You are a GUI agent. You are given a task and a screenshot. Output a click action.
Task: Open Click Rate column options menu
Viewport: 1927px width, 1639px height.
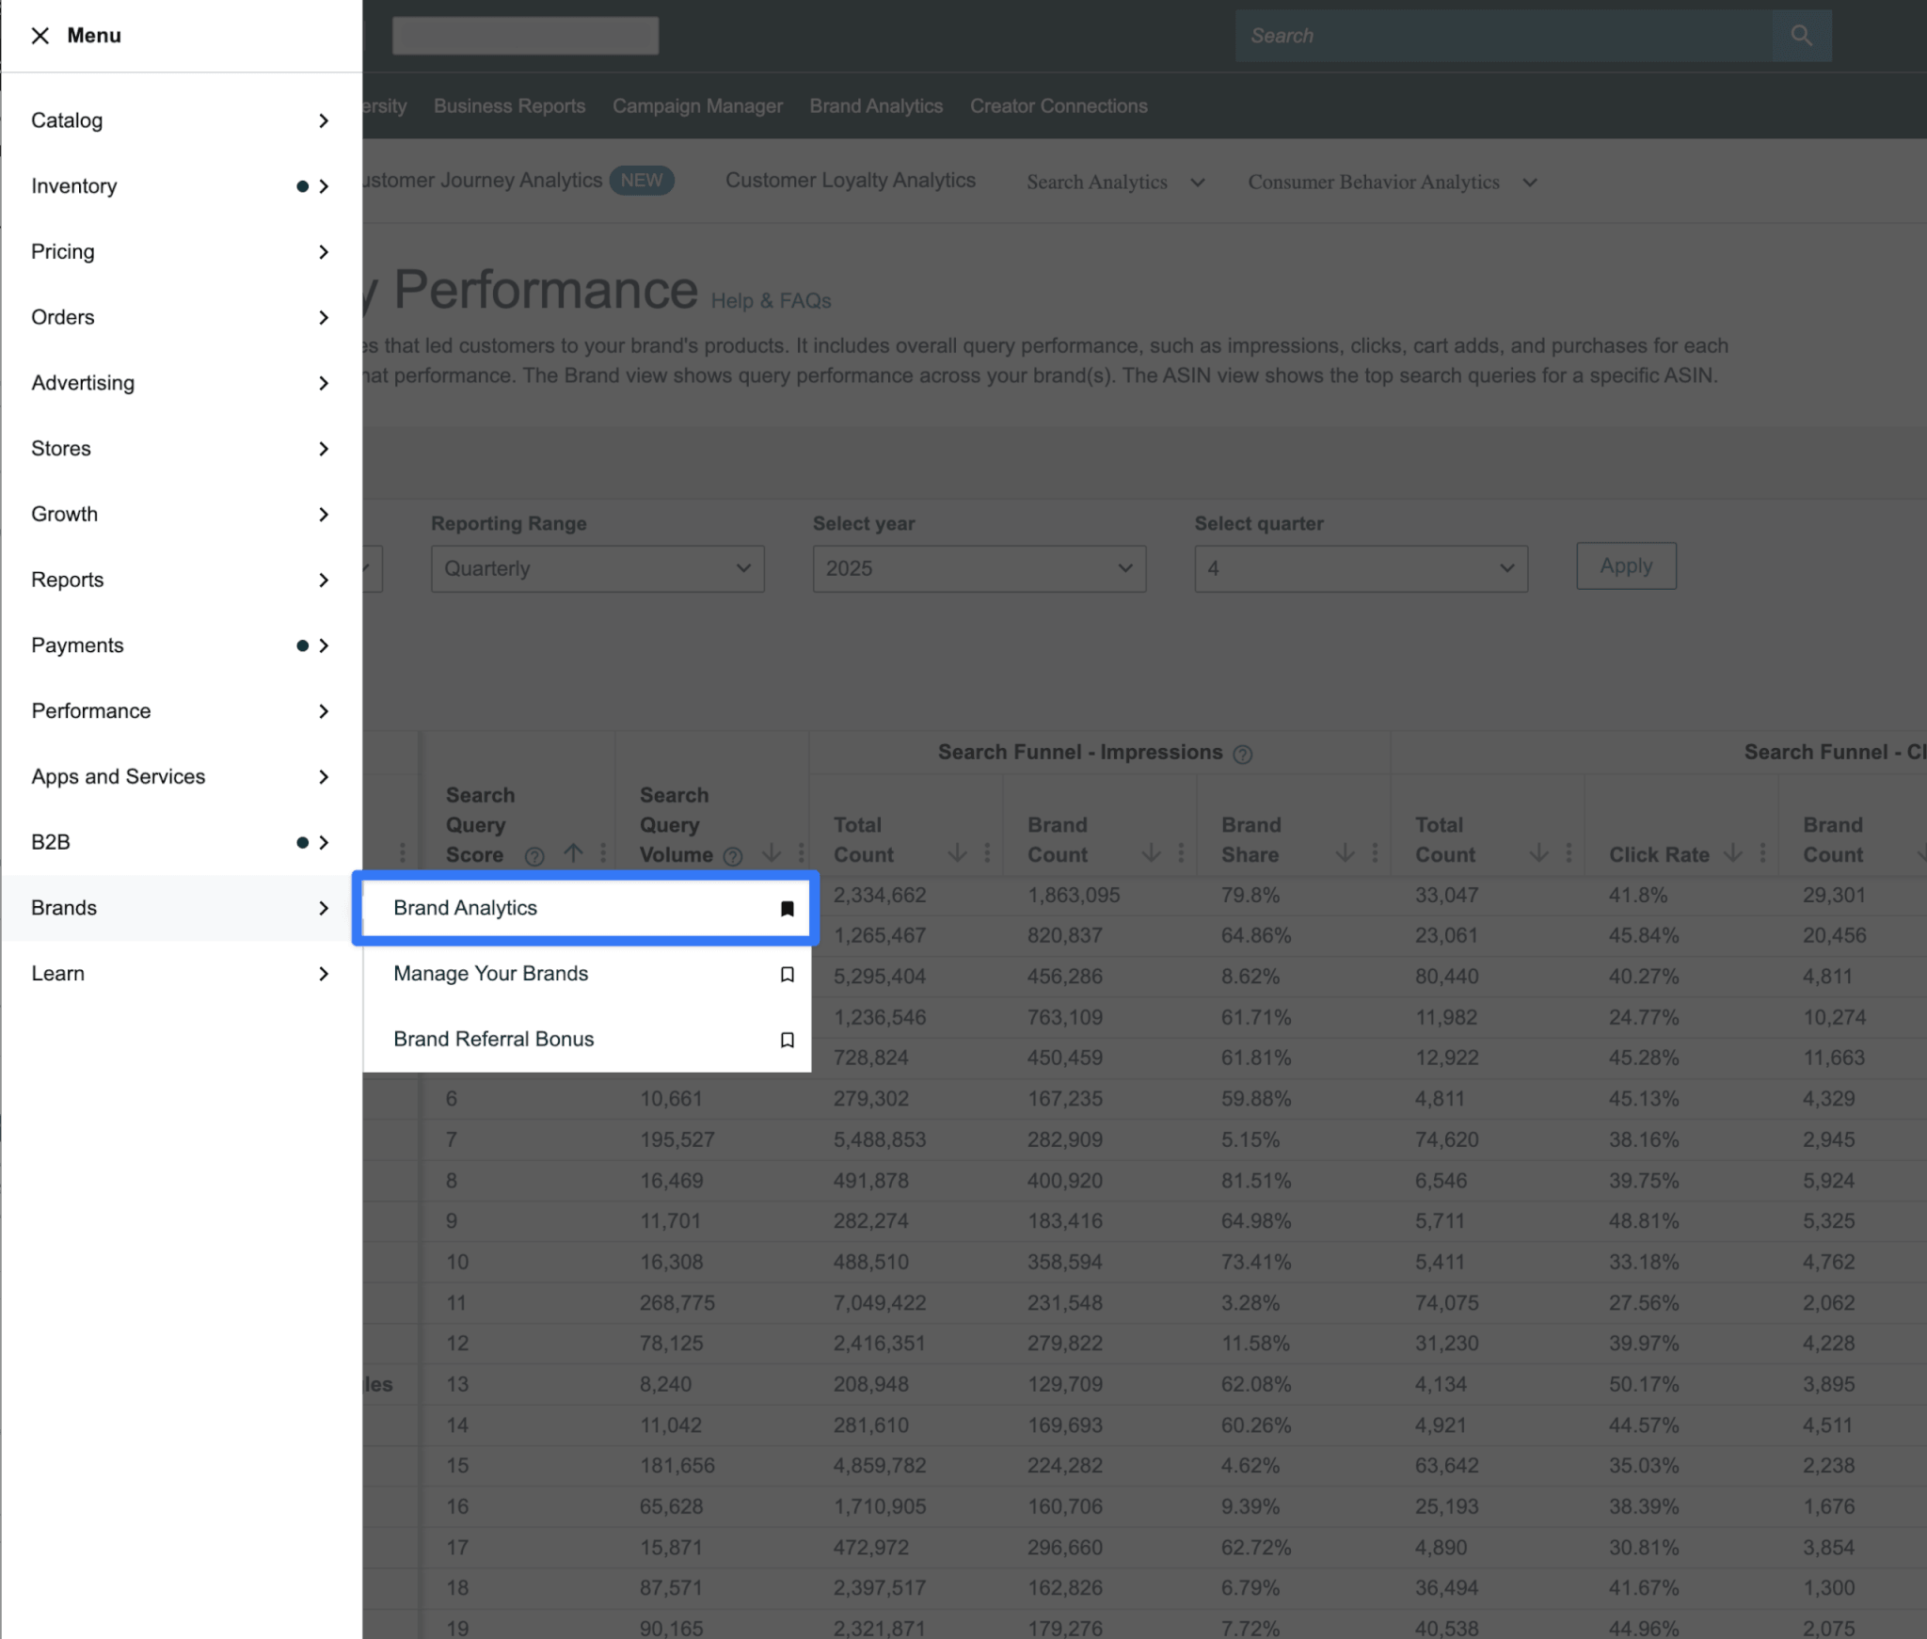point(1762,852)
